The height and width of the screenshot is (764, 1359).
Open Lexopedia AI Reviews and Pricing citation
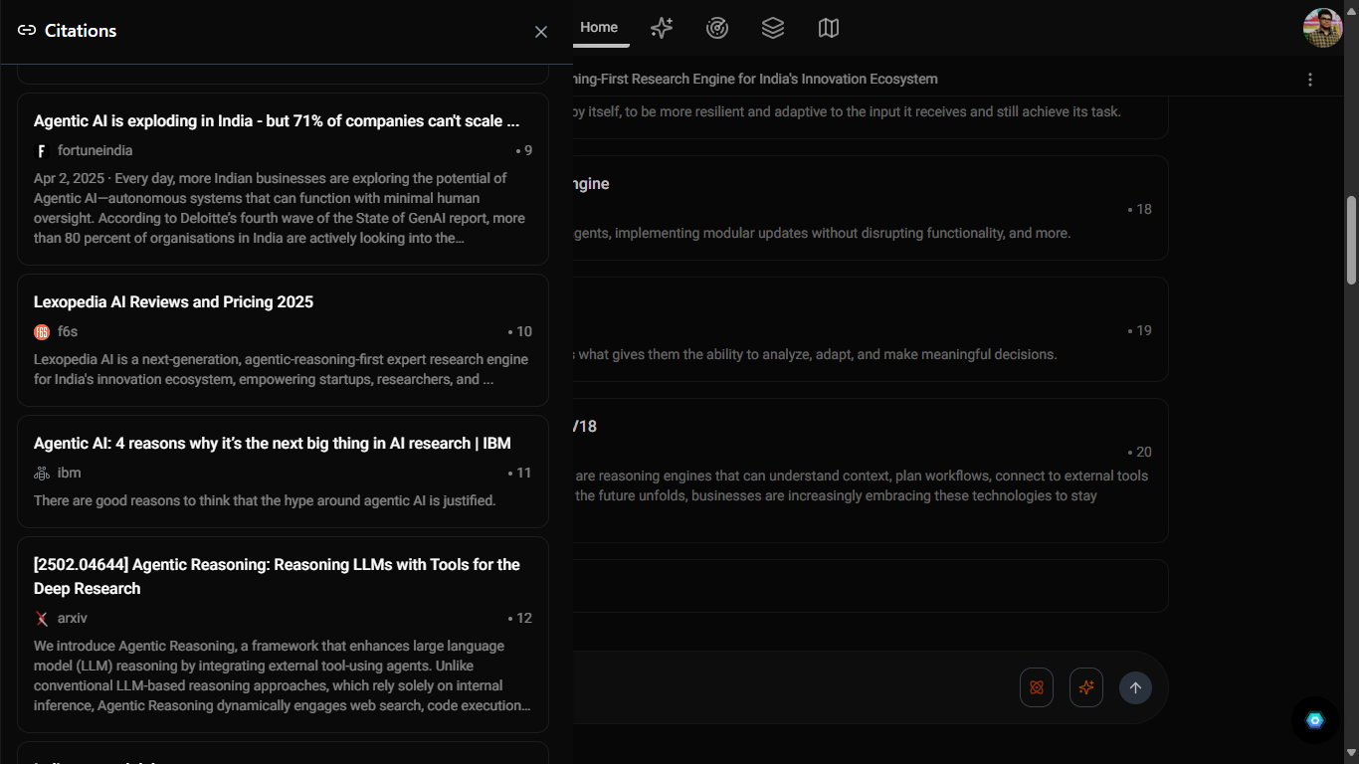point(283,340)
